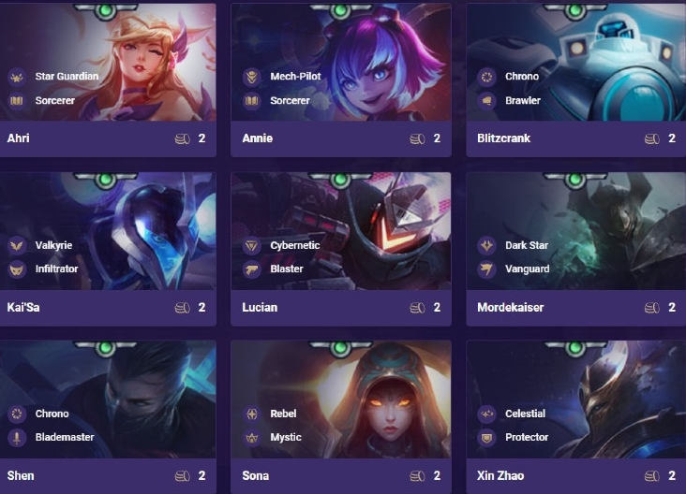This screenshot has height=494, width=686.
Task: Click the Dark Star icon on Mordekaiser
Action: 486,245
